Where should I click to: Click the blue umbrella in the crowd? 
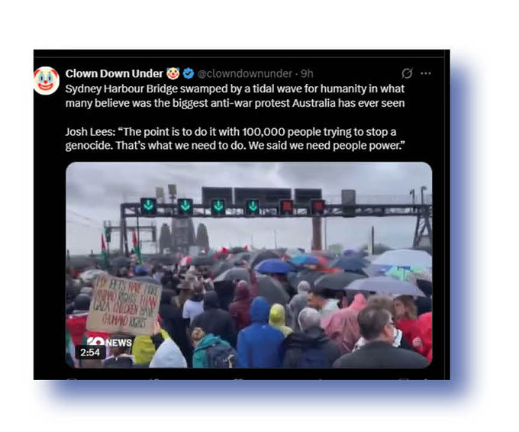(x=274, y=266)
